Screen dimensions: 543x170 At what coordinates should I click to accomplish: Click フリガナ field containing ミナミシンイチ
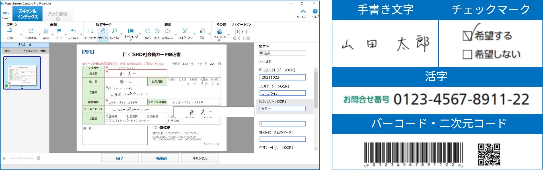[283, 93]
